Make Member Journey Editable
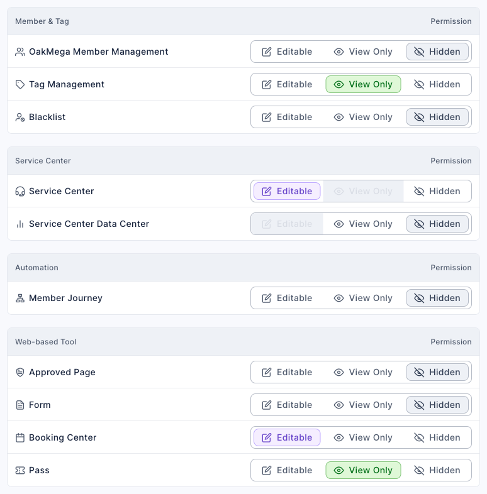 pyautogui.click(x=287, y=298)
